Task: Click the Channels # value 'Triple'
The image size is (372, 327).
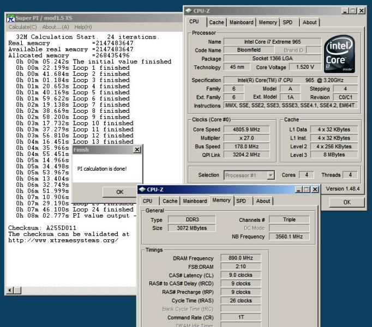Action: click(289, 220)
